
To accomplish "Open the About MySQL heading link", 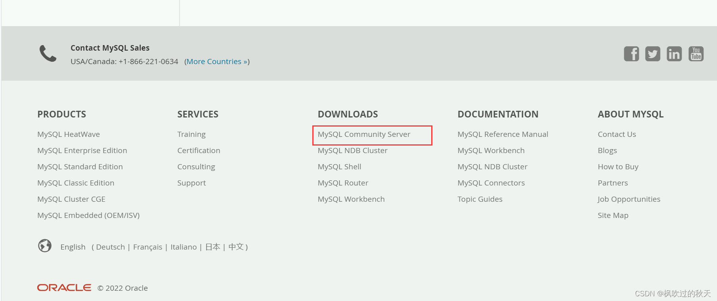I will coord(631,114).
